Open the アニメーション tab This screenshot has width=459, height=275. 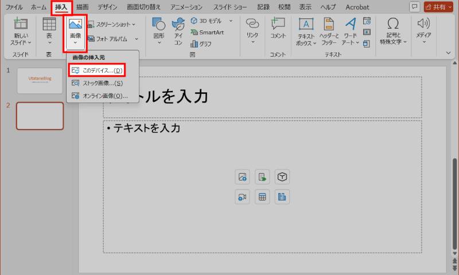click(x=186, y=7)
